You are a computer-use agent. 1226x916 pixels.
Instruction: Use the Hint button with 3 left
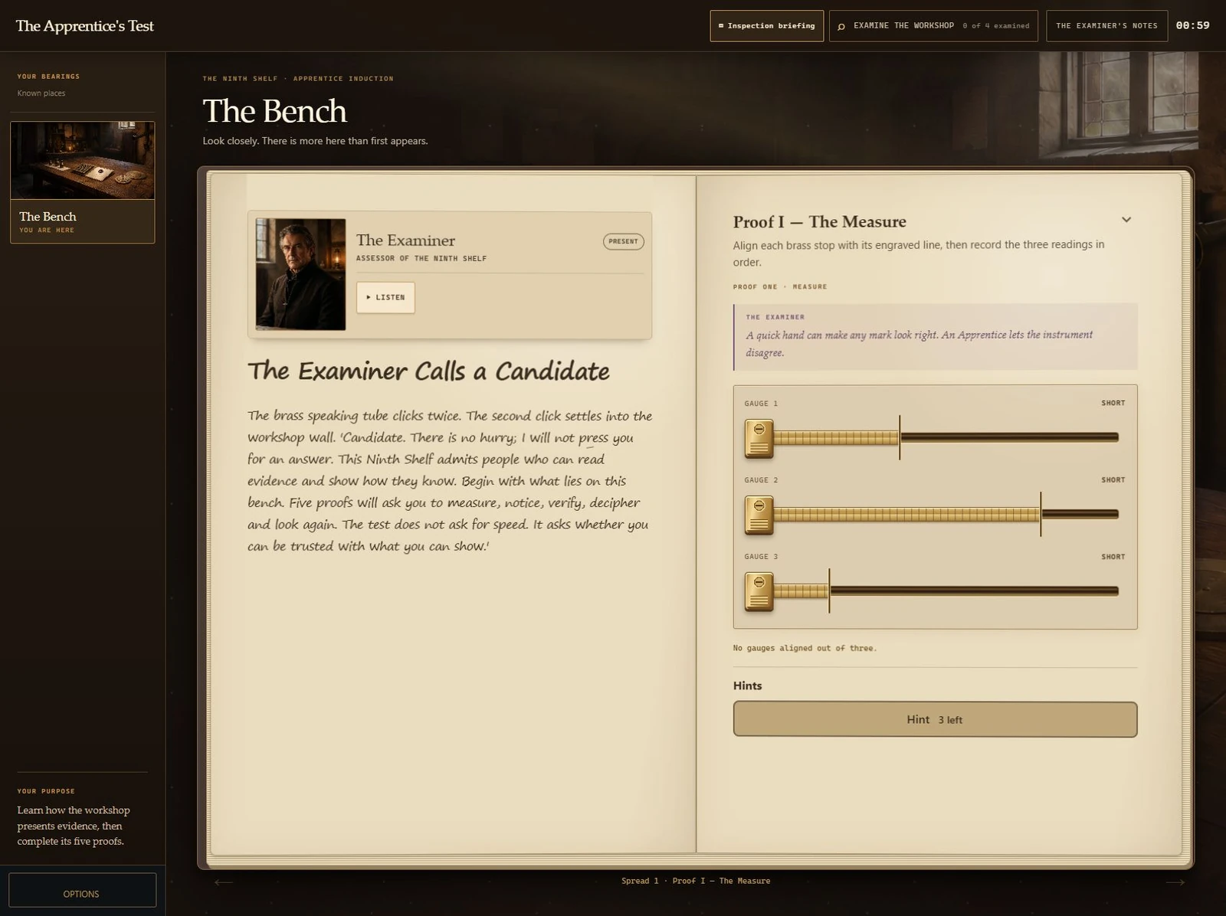[935, 719]
